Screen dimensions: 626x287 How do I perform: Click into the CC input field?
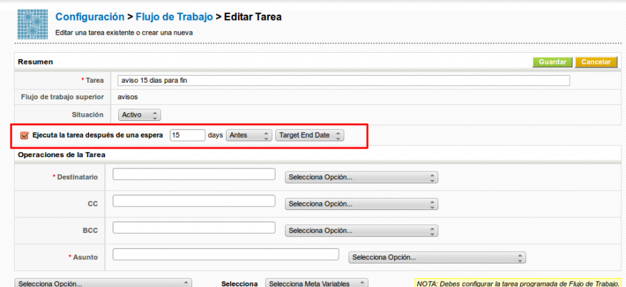pyautogui.click(x=193, y=201)
